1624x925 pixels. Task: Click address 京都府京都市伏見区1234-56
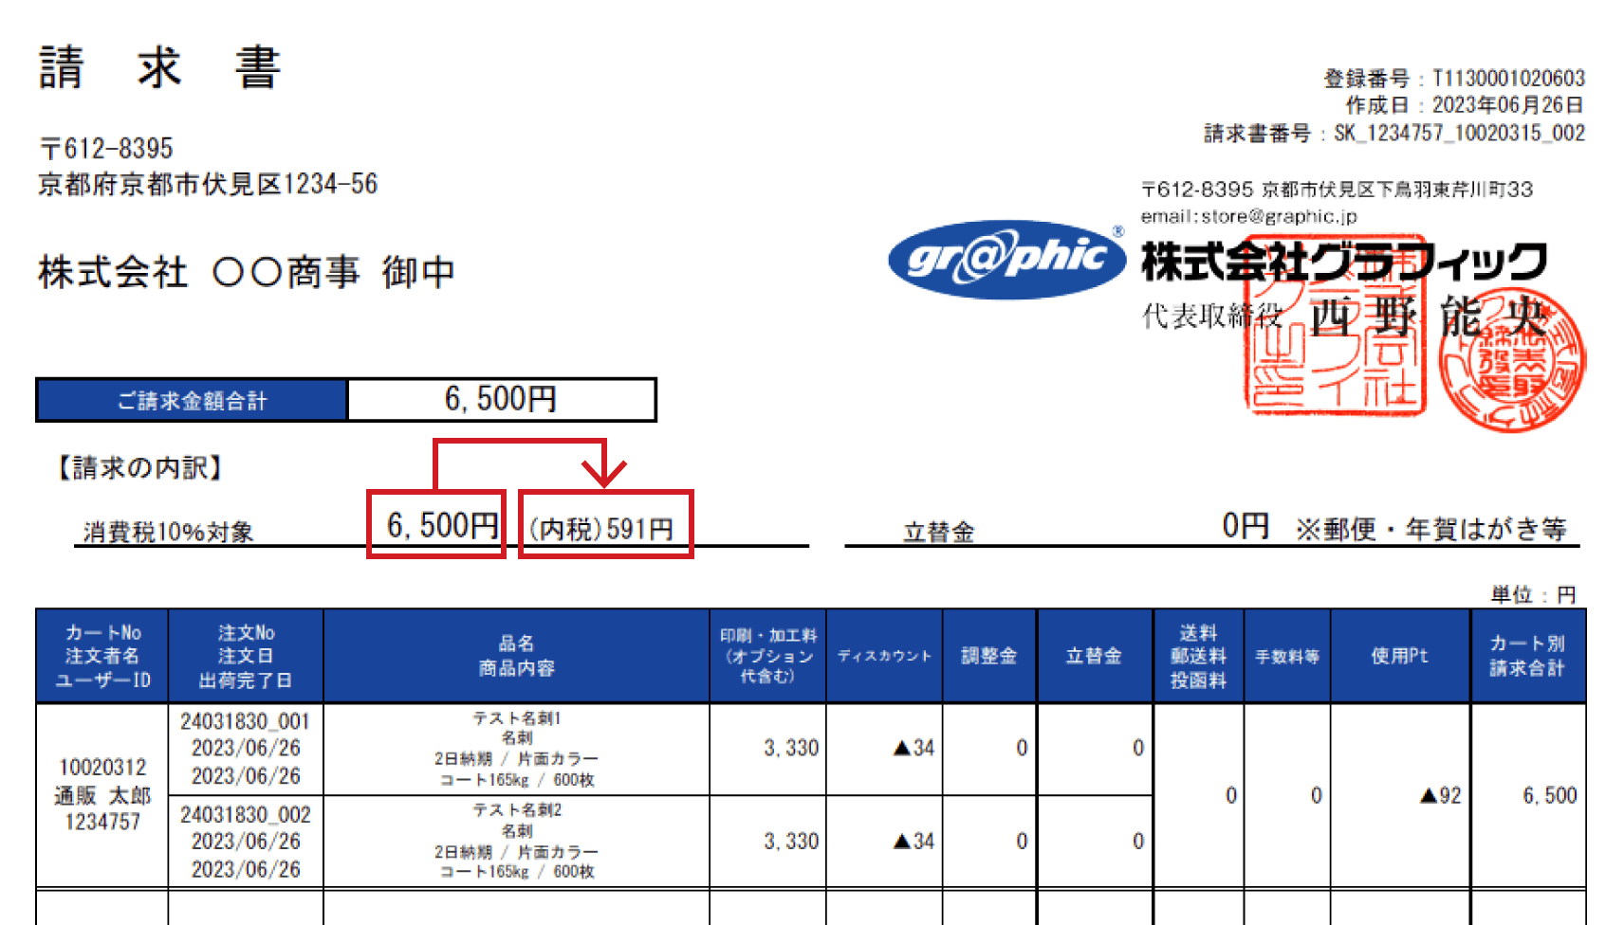(208, 184)
